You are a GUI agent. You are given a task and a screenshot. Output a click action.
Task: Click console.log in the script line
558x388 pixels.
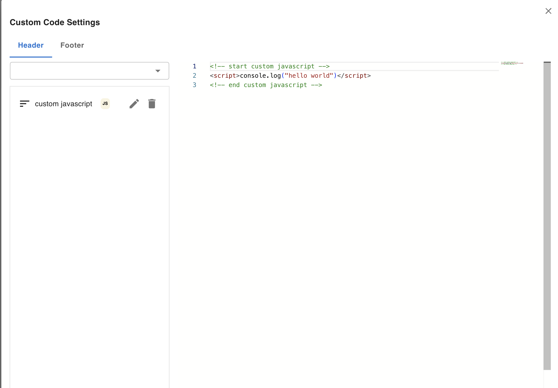tap(260, 76)
